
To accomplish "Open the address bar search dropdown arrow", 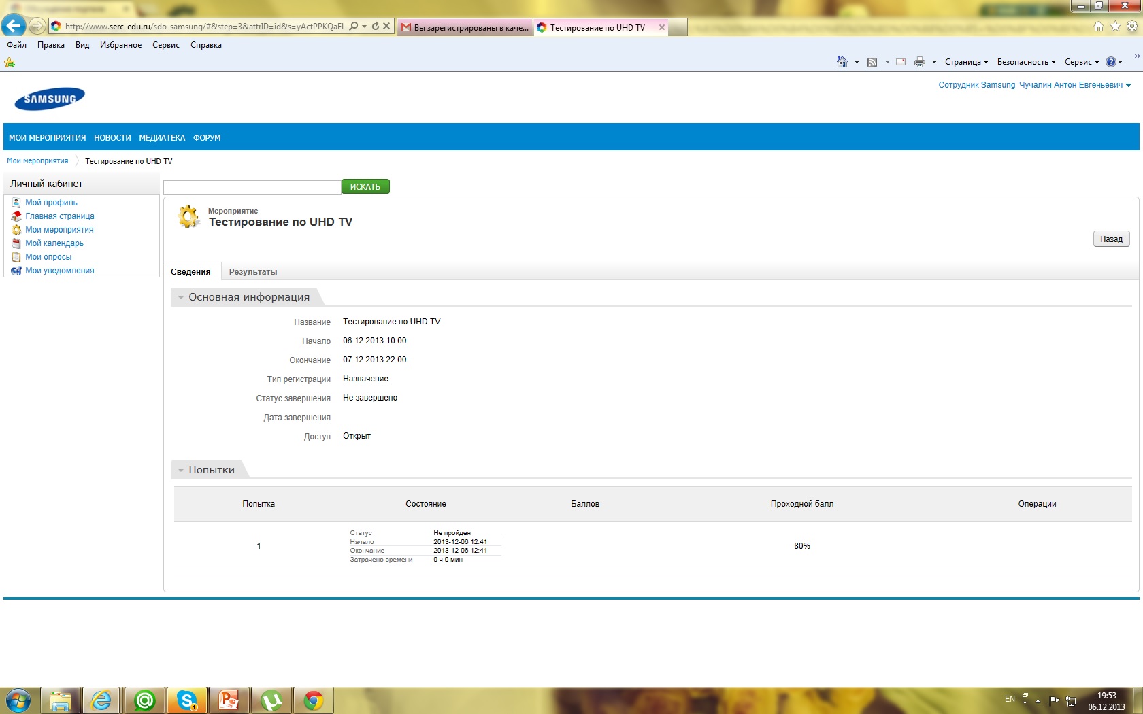I will click(364, 27).
